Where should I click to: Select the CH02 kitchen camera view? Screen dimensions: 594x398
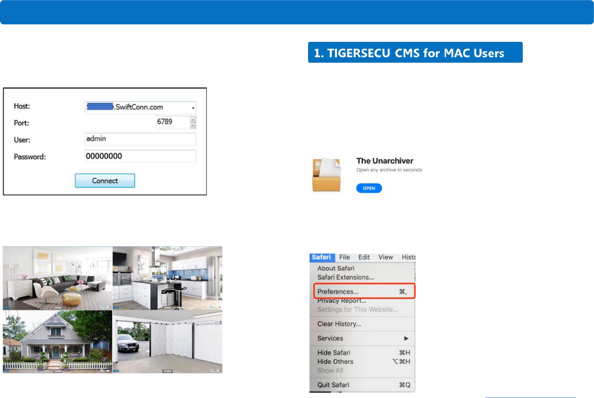tap(168, 278)
